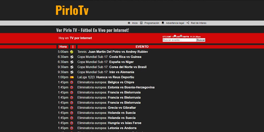Open the Inicio menu item

tap(135, 23)
